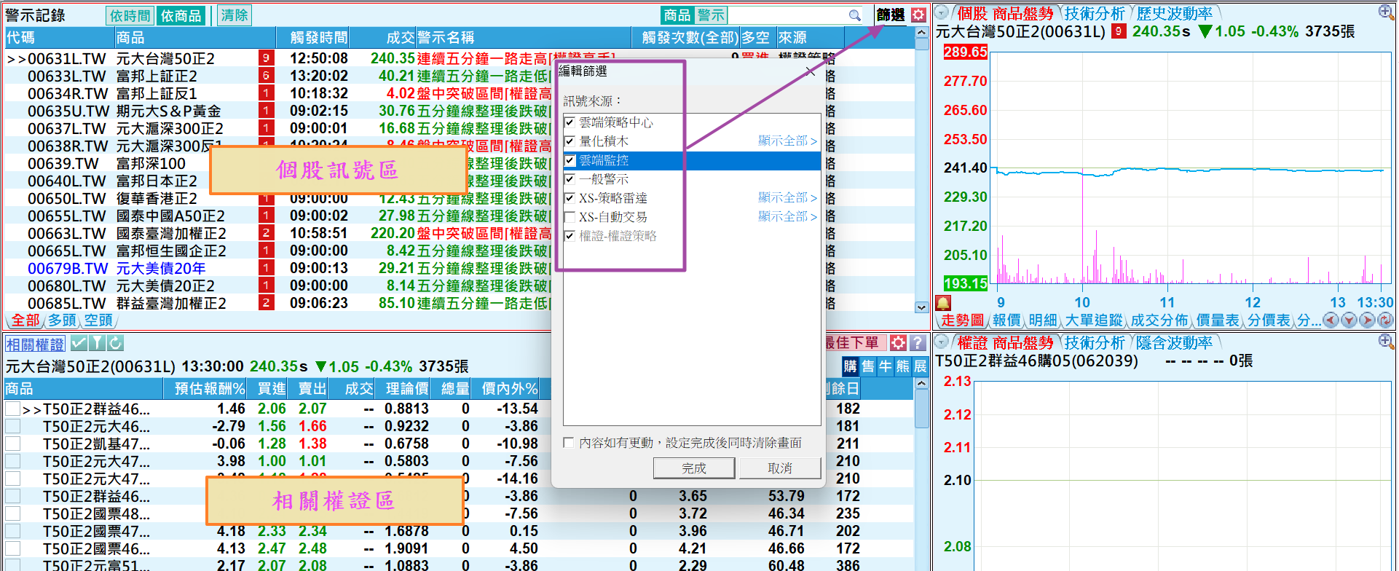The height and width of the screenshot is (571, 1399).
Task: Click the 完成 button in filter dialog
Action: [x=693, y=468]
